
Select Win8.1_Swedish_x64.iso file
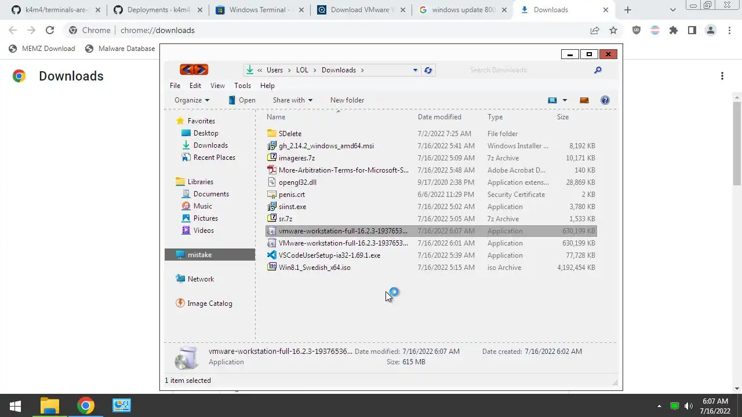[431, 268]
